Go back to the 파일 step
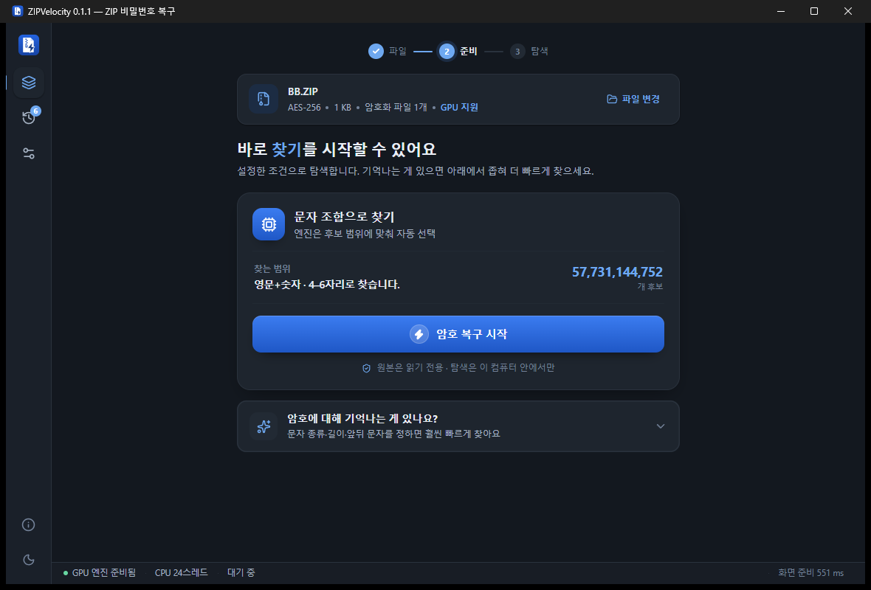This screenshot has width=871, height=590. [x=388, y=51]
